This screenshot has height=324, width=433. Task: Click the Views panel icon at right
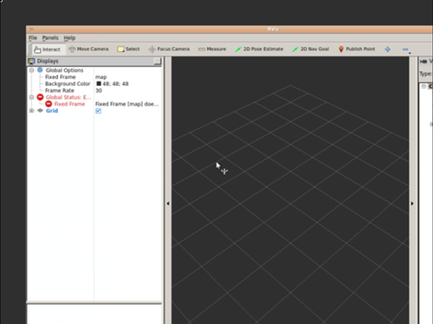(423, 62)
